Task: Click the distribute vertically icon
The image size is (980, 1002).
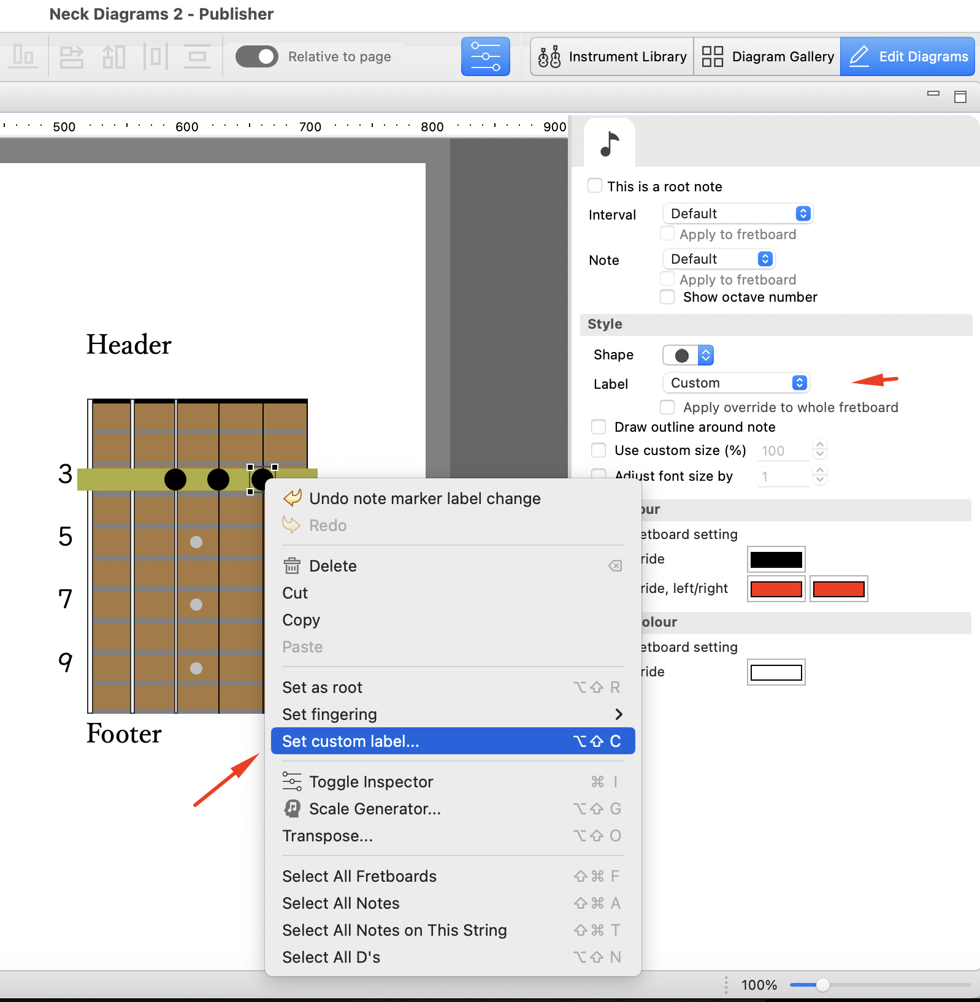Action: 197,56
